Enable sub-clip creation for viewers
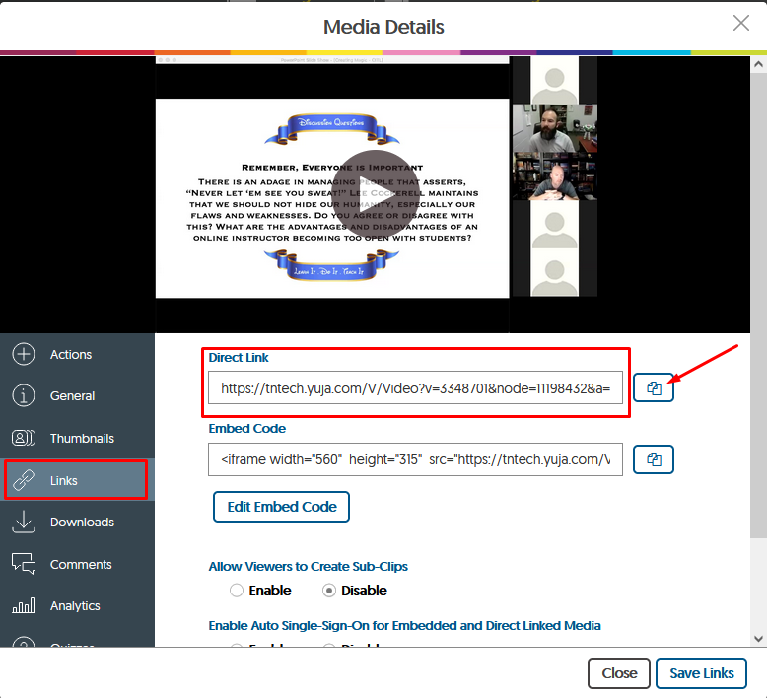Viewport: 767px width, 698px height. tap(237, 591)
